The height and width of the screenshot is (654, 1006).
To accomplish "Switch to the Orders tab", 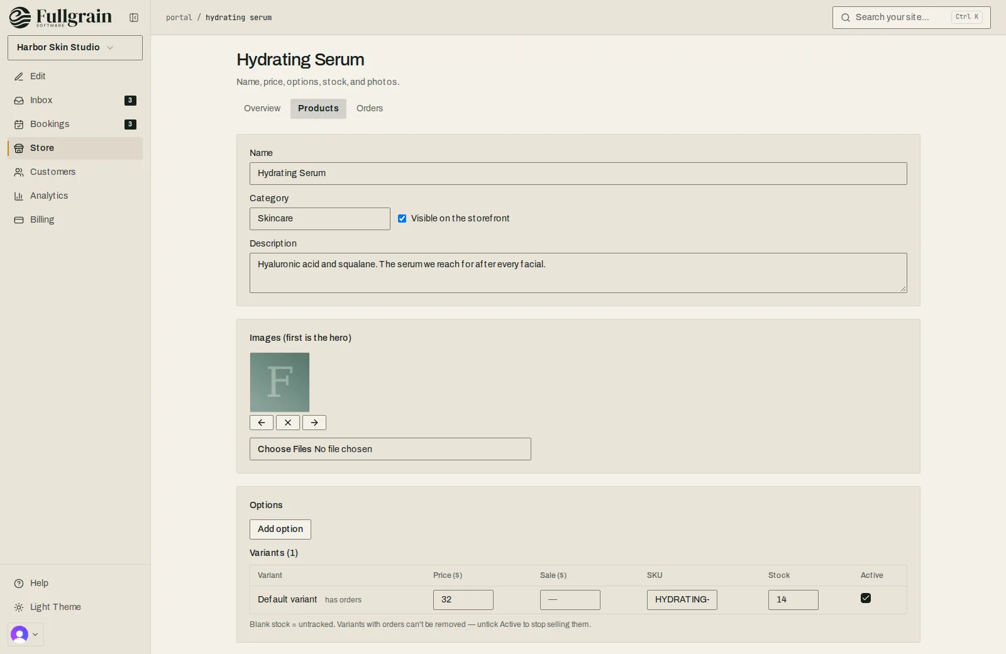I will 370,108.
